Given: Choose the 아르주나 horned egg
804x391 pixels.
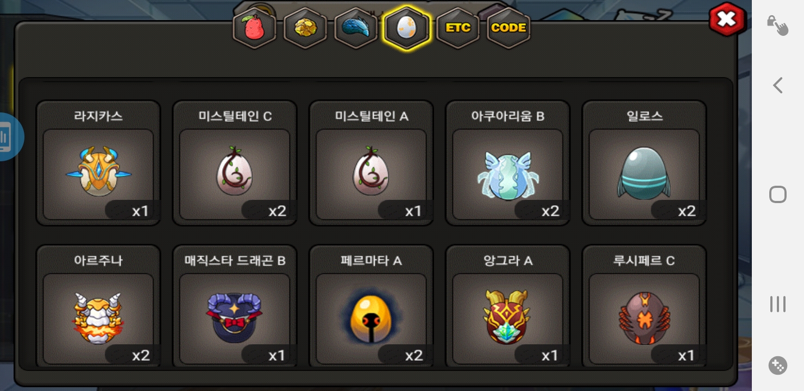Looking at the screenshot, I should point(98,307).
